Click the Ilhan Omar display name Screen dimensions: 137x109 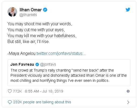[x=31, y=10]
